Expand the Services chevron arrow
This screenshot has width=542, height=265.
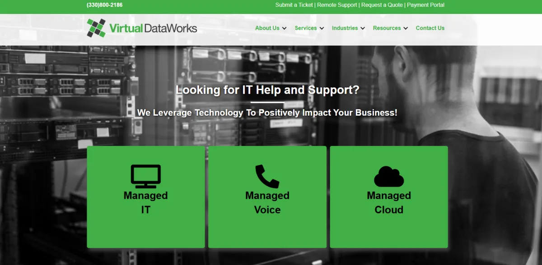coord(322,28)
